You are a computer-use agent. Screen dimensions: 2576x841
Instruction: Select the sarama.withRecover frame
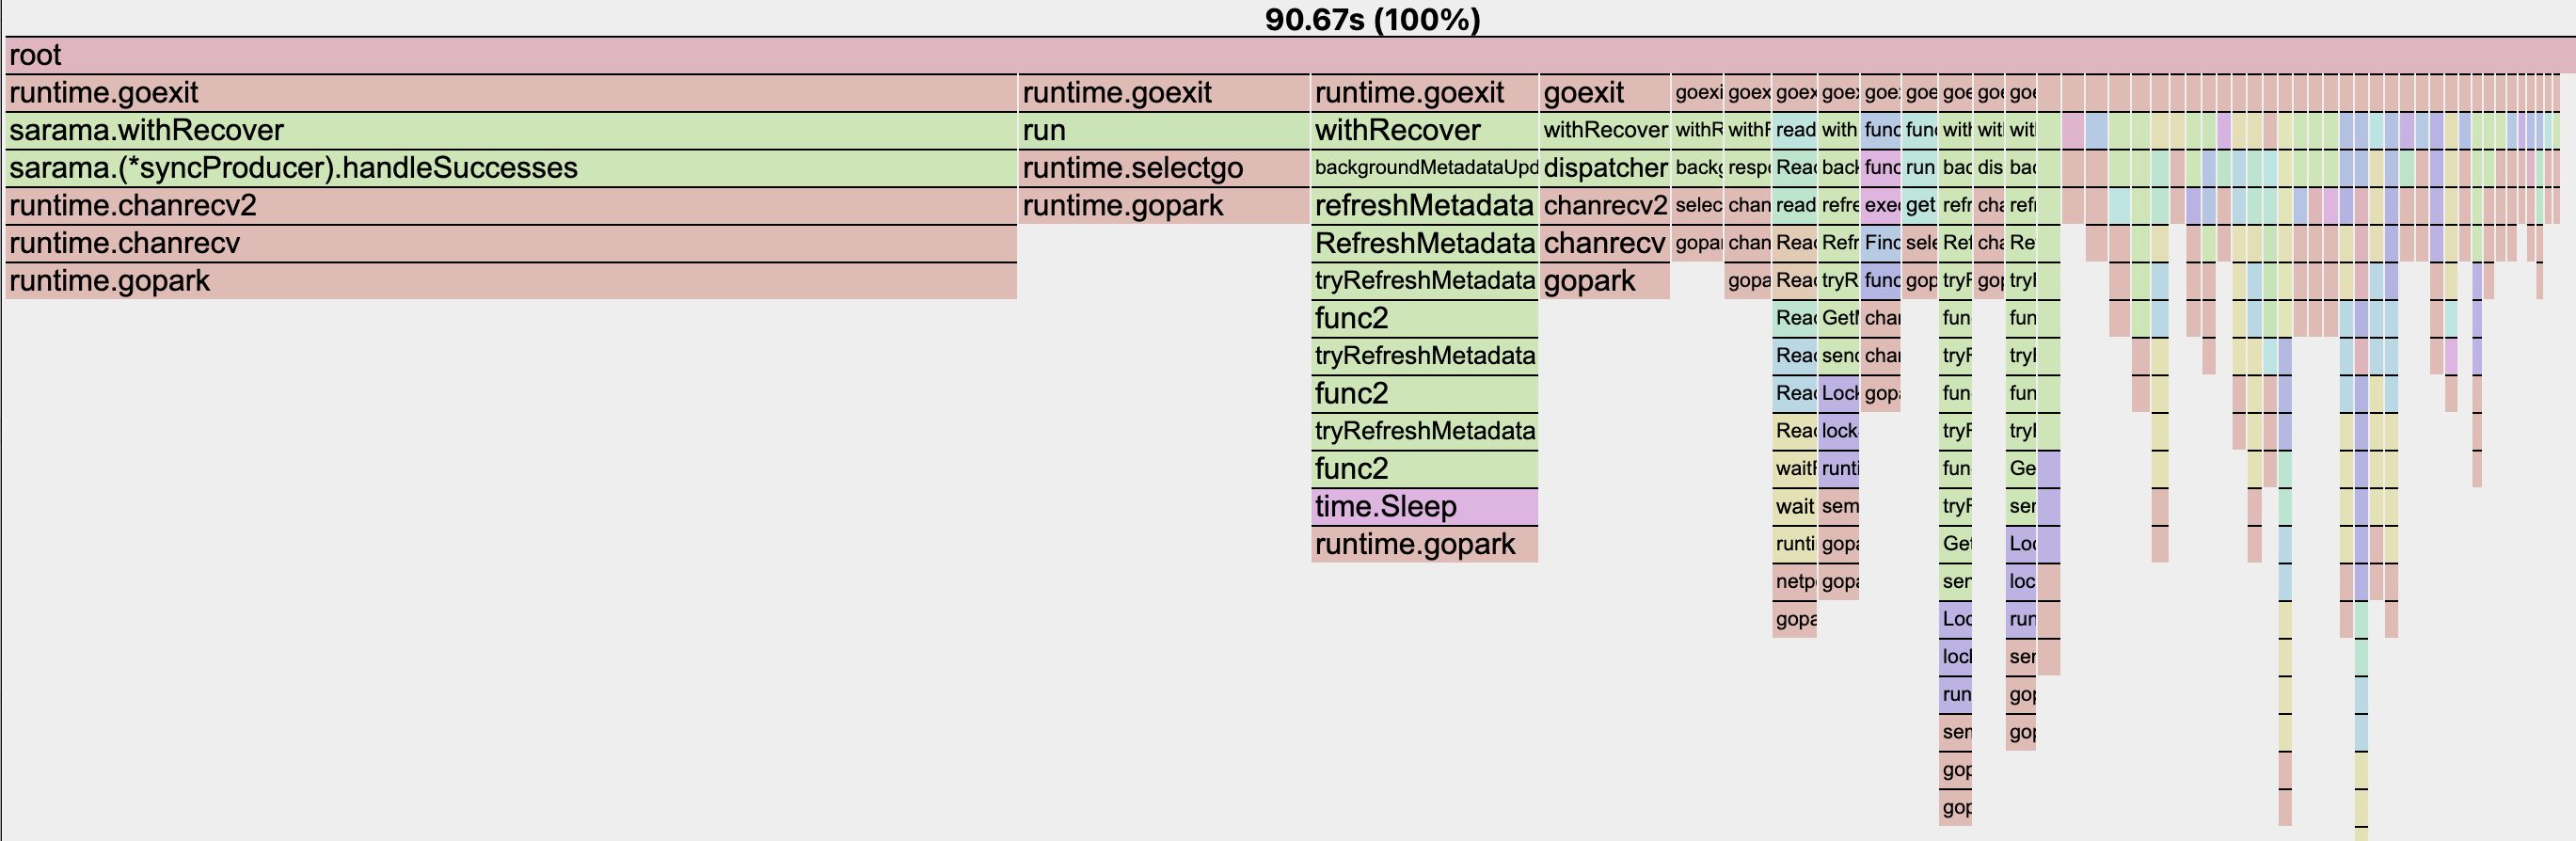point(511,130)
